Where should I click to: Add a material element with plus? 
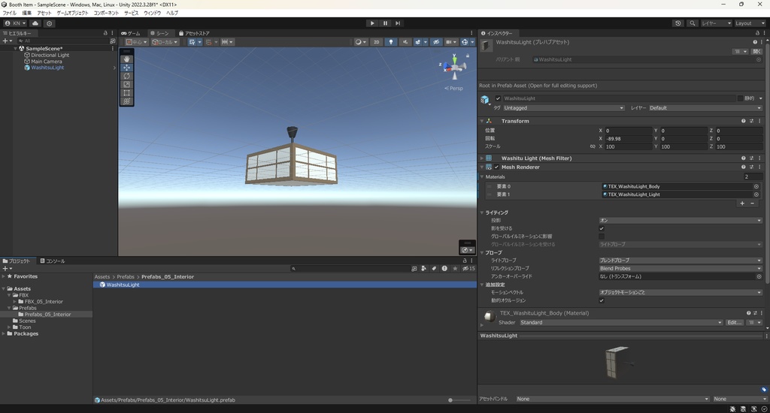[742, 203]
